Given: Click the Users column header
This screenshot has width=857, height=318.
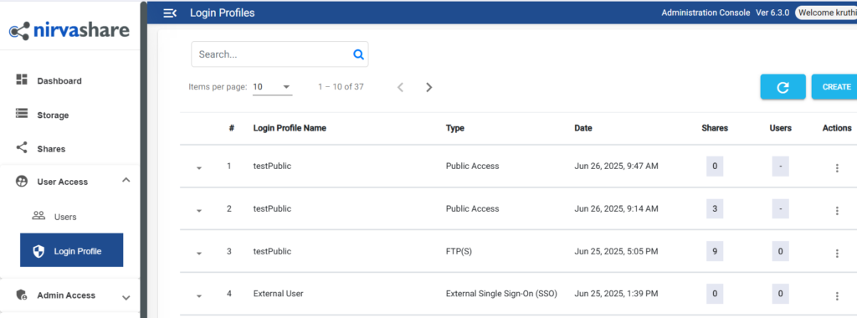Looking at the screenshot, I should pyautogui.click(x=781, y=128).
